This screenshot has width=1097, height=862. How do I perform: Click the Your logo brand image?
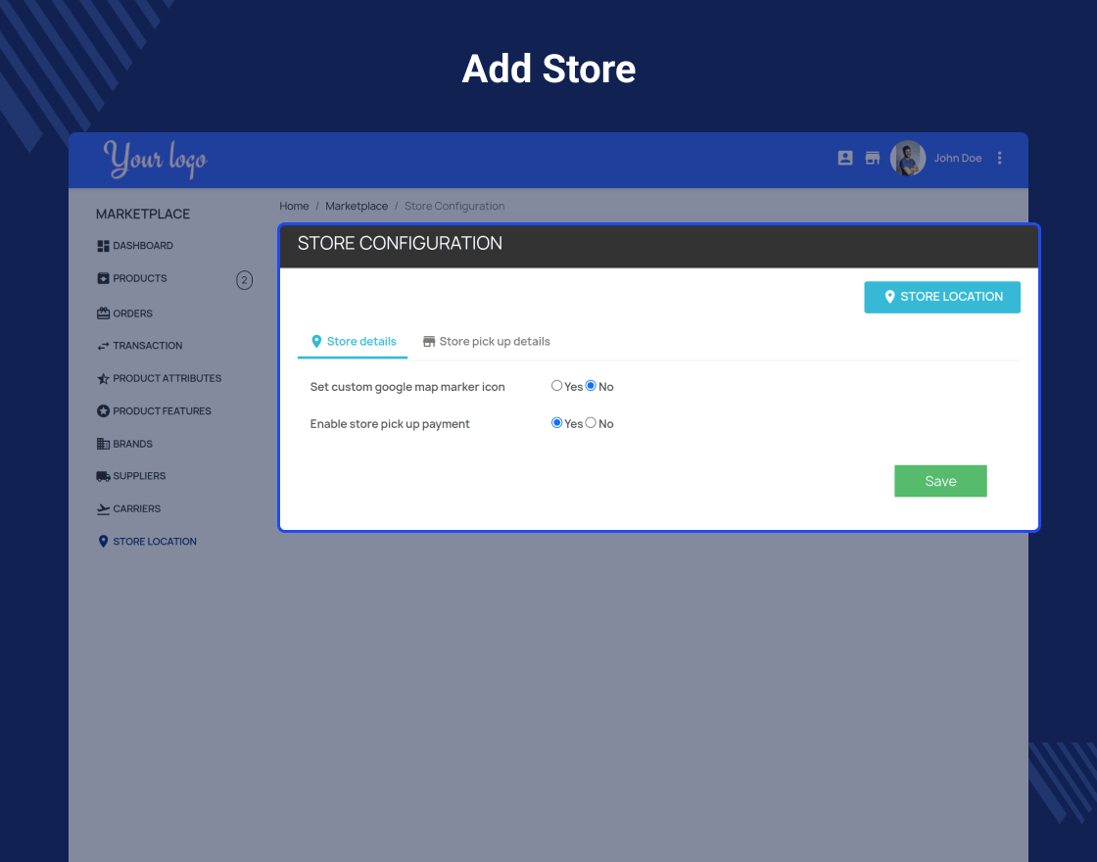pos(156,159)
